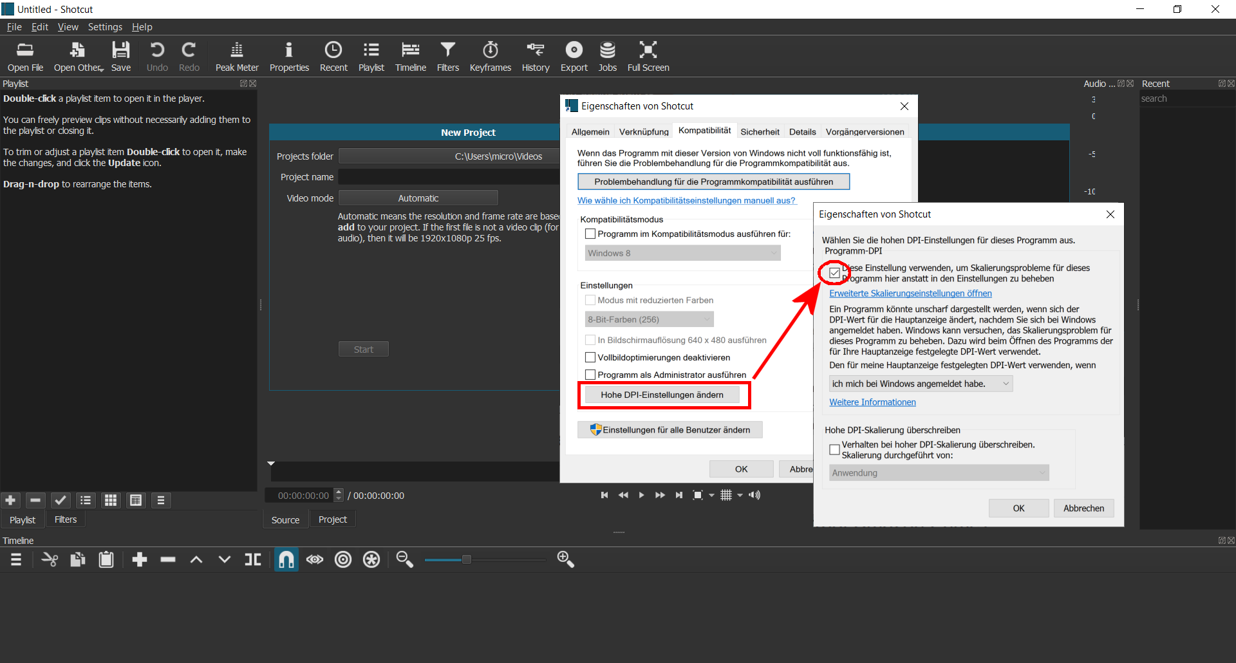
Task: Click the timeline zoom in magnifier
Action: click(565, 559)
